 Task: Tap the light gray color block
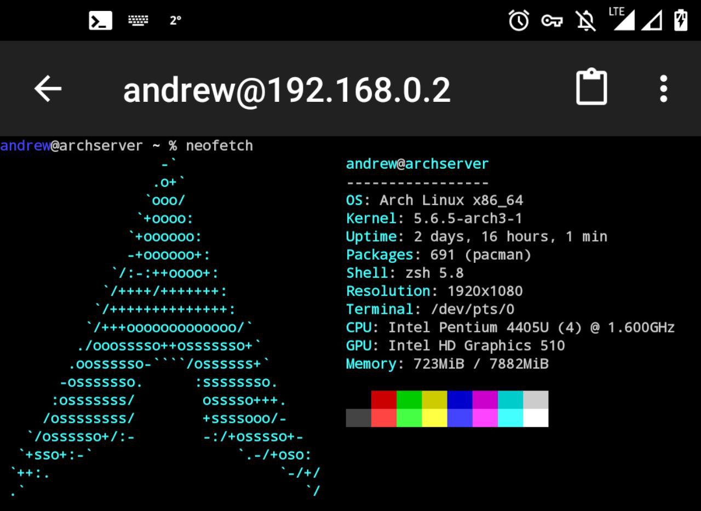coord(536,400)
